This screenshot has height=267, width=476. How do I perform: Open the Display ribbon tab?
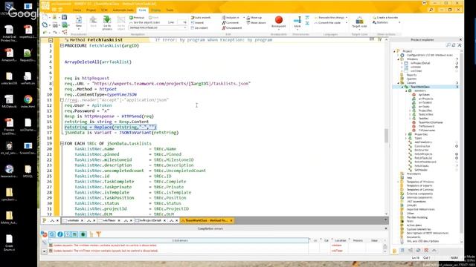(x=155, y=10)
